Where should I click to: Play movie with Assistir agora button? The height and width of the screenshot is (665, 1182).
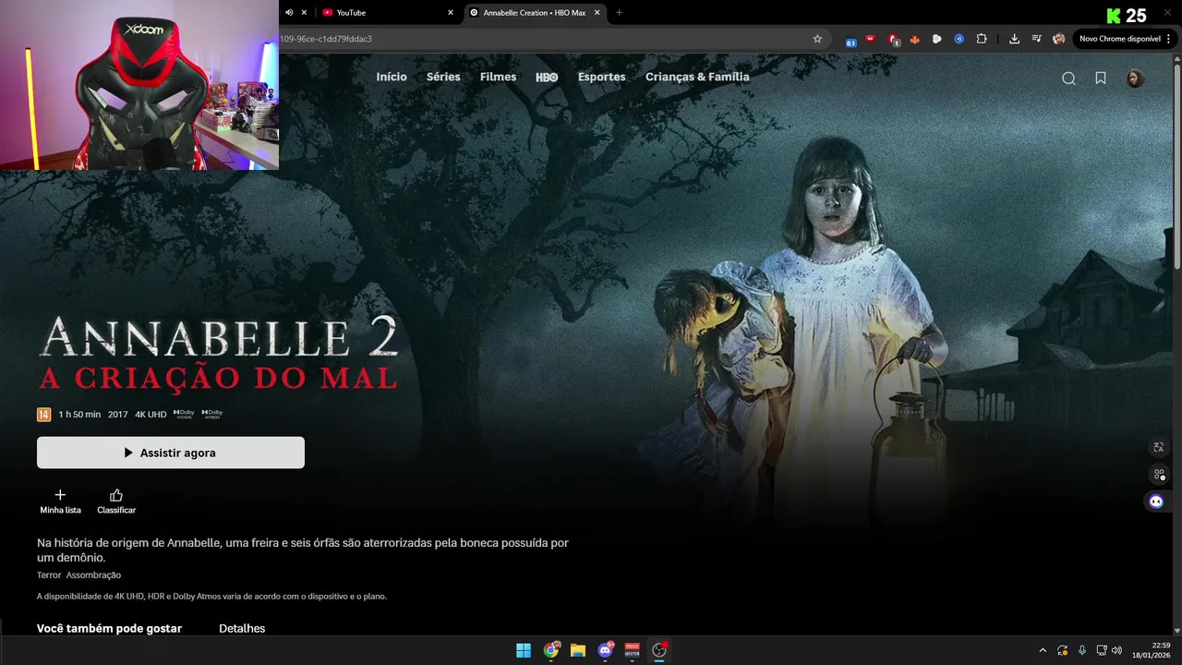[171, 453]
